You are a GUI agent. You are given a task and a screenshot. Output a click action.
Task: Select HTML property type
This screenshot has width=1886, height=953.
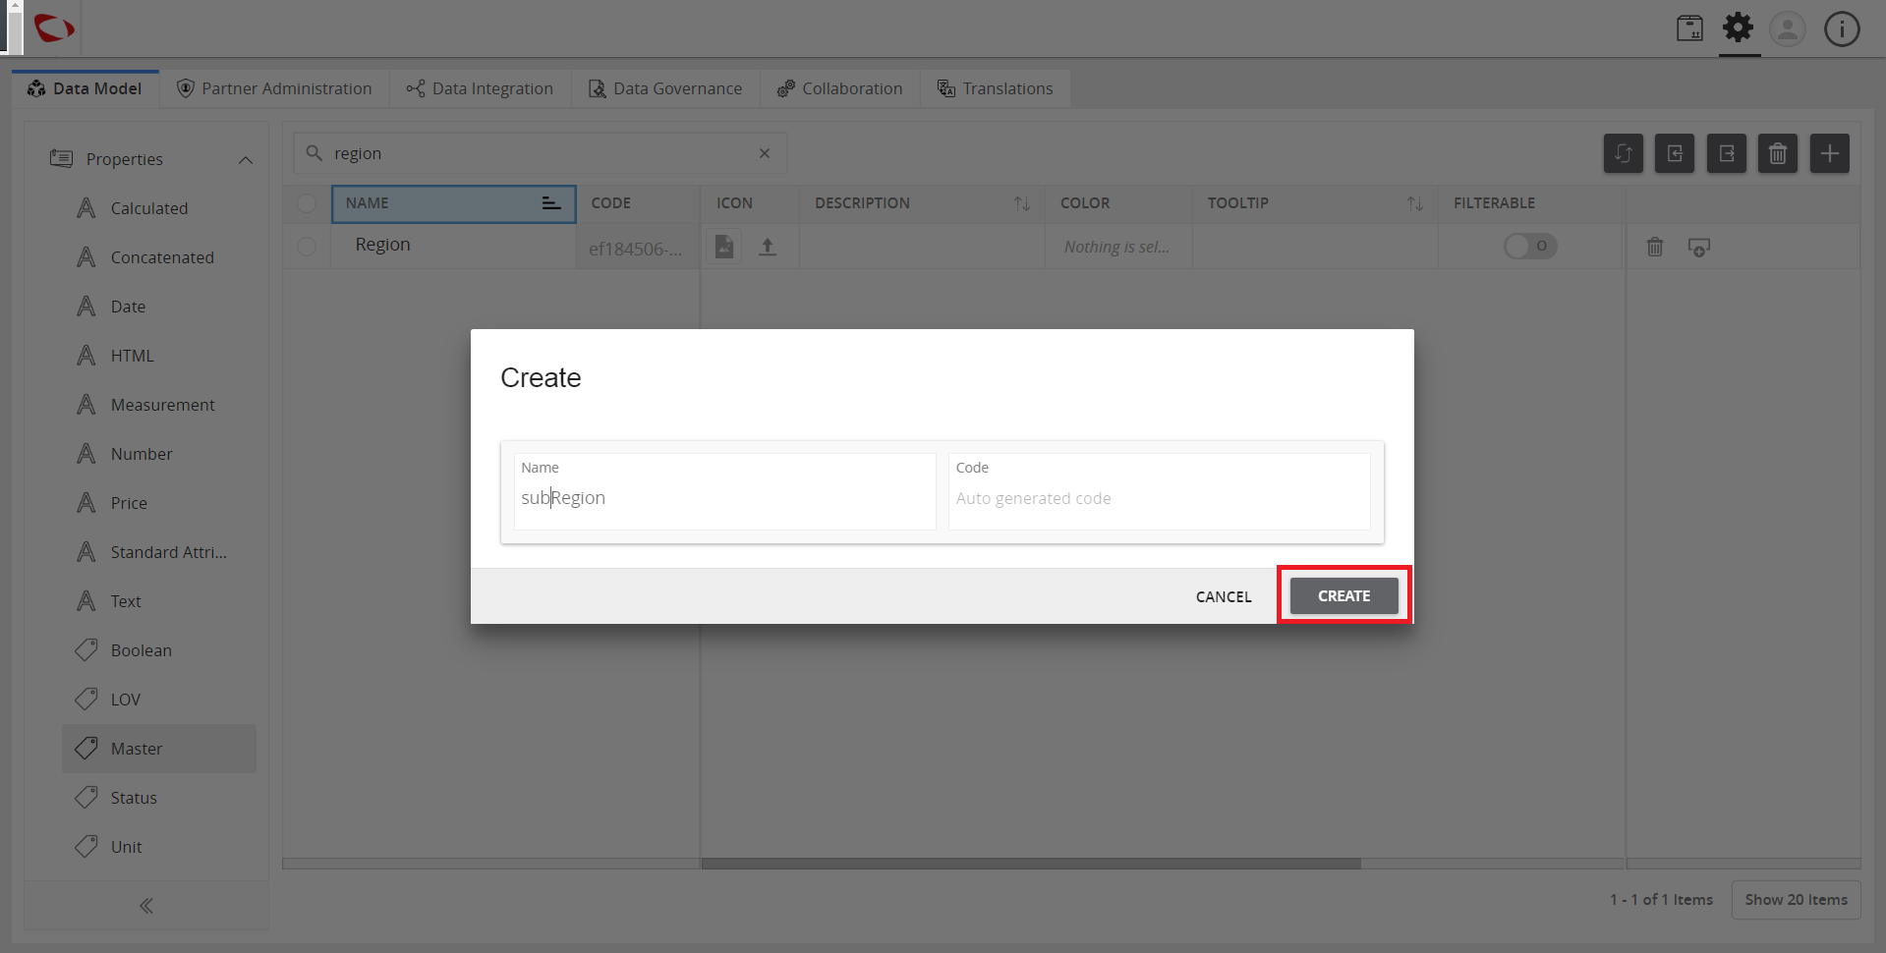point(158,356)
